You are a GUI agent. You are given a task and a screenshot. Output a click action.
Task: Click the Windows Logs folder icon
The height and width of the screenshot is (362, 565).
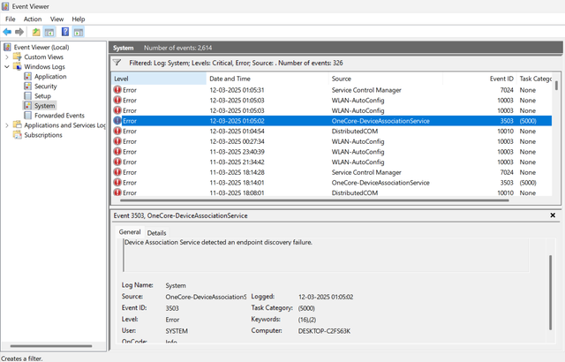pos(17,66)
